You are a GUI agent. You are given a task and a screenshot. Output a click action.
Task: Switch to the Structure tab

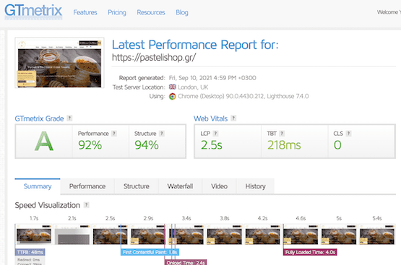(137, 186)
